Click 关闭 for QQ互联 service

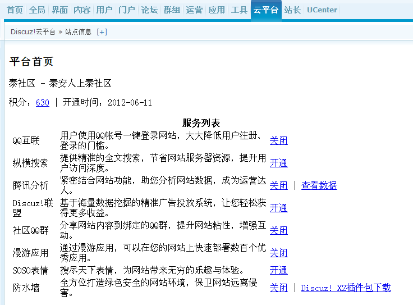point(279,140)
